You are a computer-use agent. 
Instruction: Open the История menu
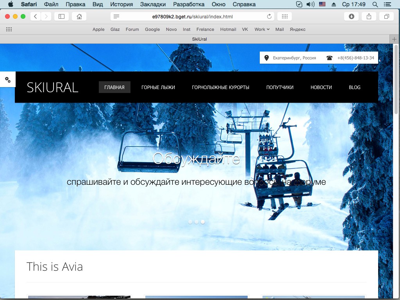tap(121, 4)
